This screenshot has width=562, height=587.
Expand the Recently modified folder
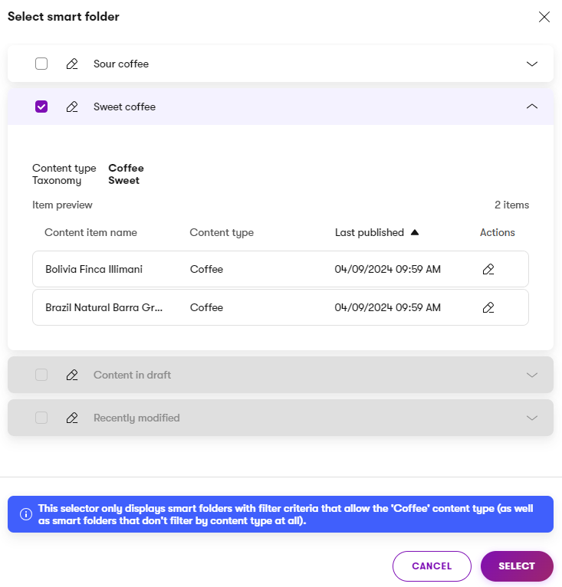(532, 418)
